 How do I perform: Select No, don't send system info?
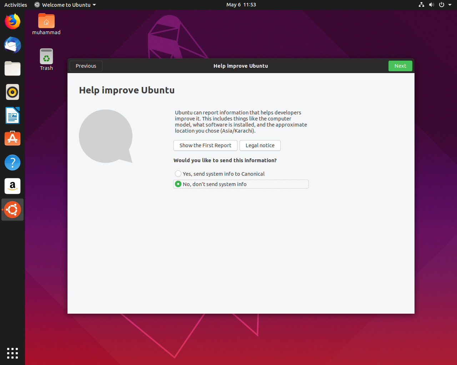[241, 184]
